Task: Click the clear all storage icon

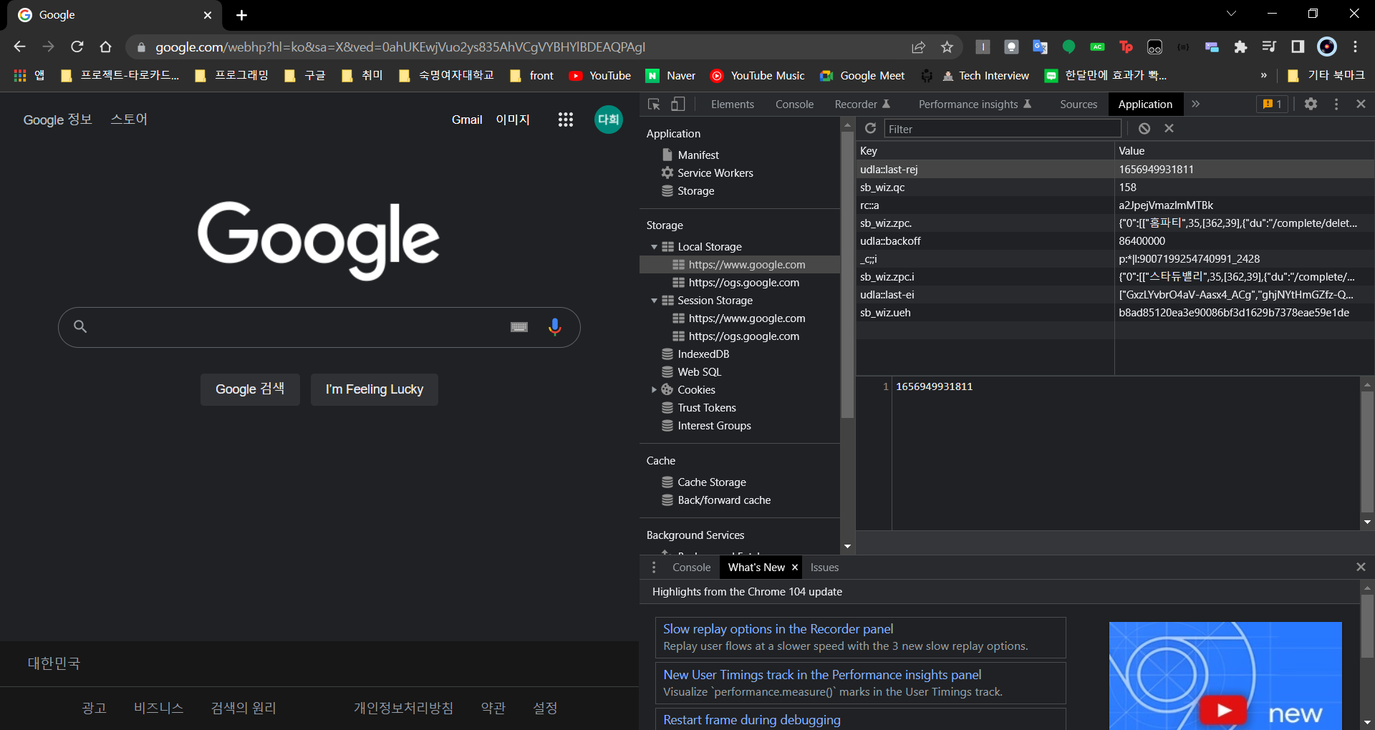Action: pos(1144,128)
